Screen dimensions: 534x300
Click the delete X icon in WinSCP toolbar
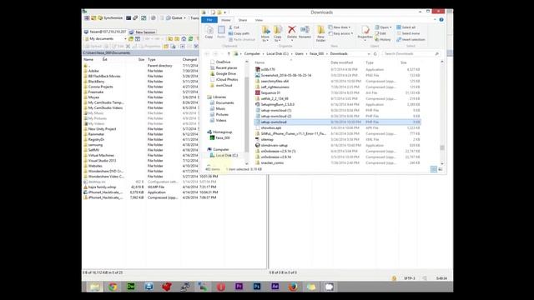(128, 46)
